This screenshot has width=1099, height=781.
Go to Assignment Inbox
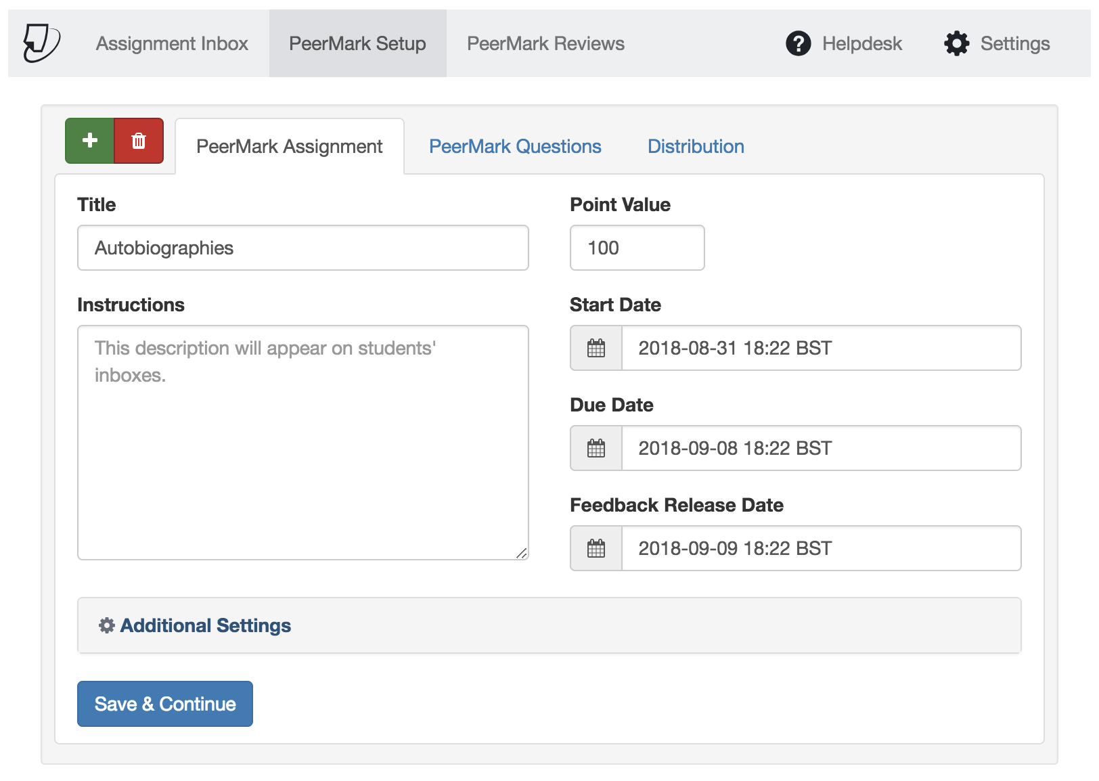[x=172, y=43]
